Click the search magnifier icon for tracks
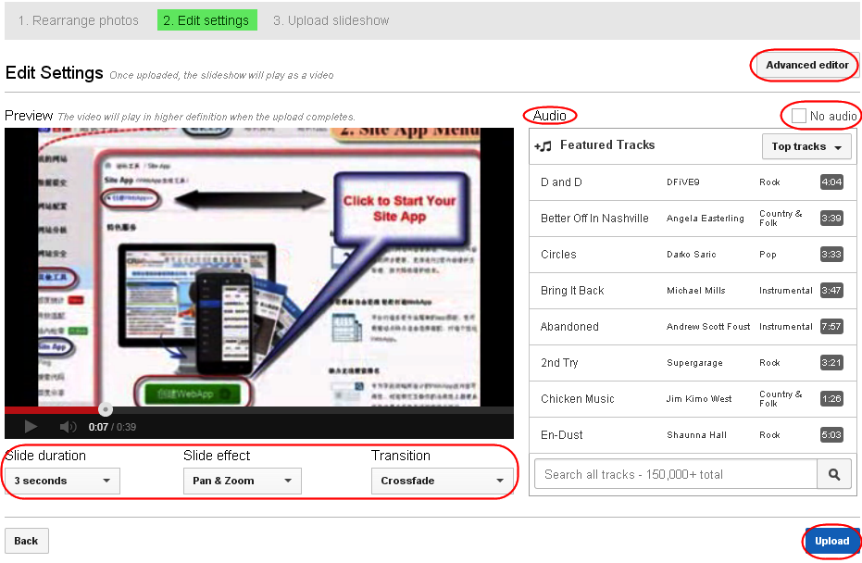 834,473
